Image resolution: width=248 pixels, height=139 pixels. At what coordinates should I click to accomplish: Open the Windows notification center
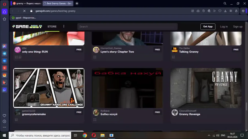(242, 135)
